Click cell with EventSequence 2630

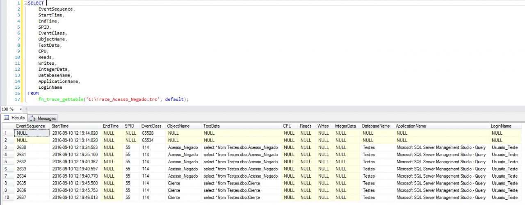(22, 147)
